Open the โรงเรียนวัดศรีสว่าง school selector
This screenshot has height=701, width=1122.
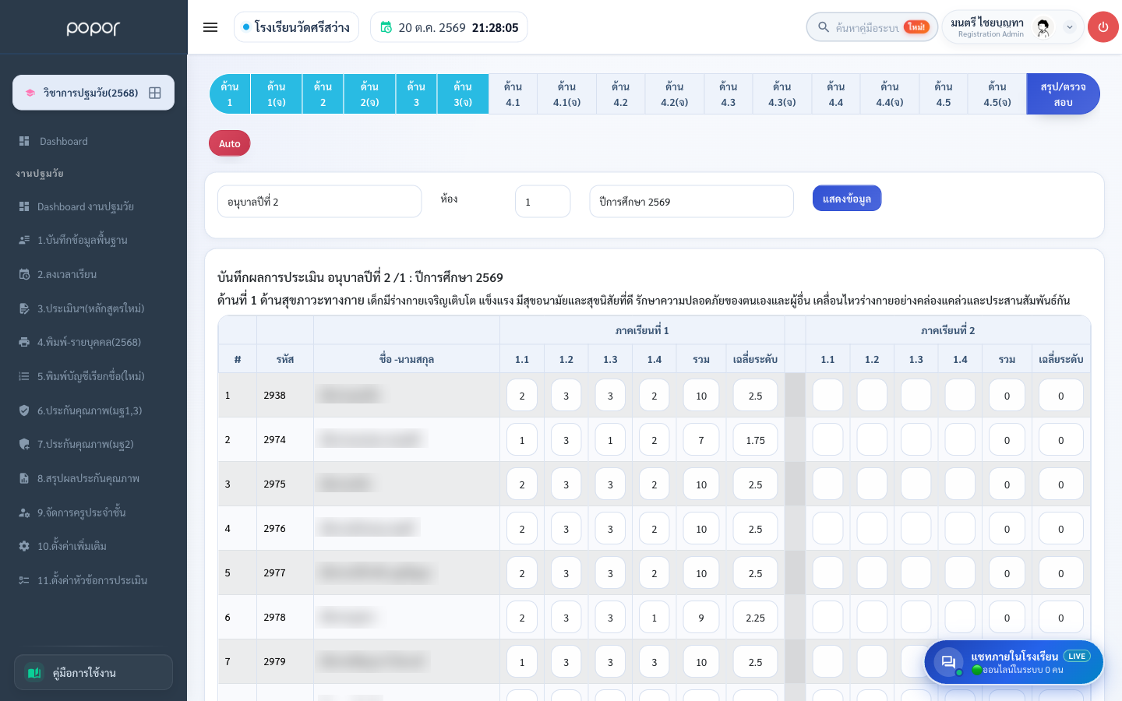296,27
